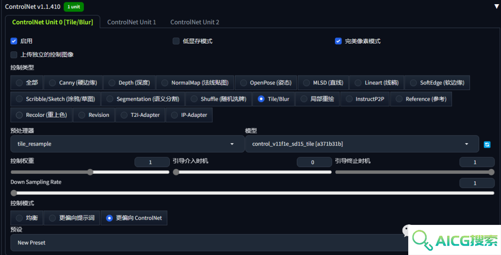
Task: Select the 全部 control type
Action: pyautogui.click(x=27, y=83)
